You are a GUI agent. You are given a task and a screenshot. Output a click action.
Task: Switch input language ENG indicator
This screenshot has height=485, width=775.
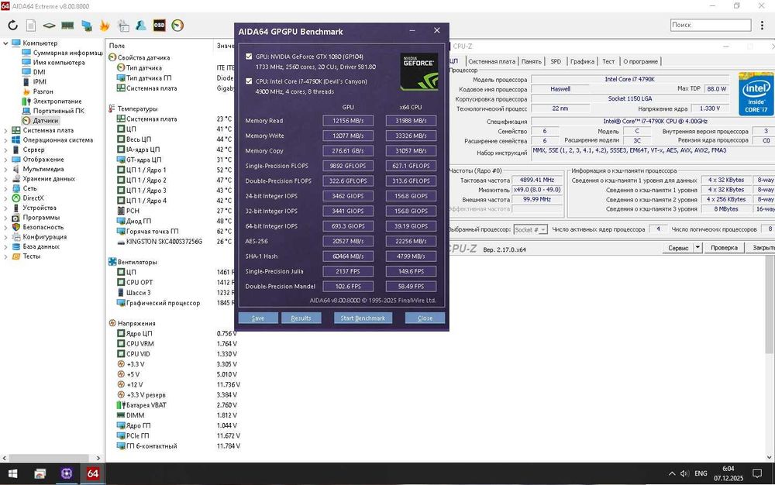click(701, 473)
